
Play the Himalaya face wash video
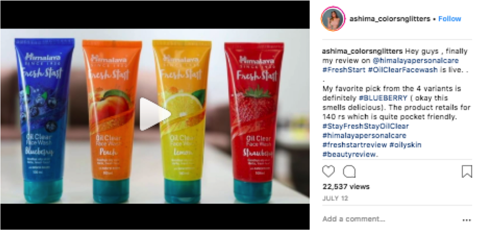click(x=155, y=114)
